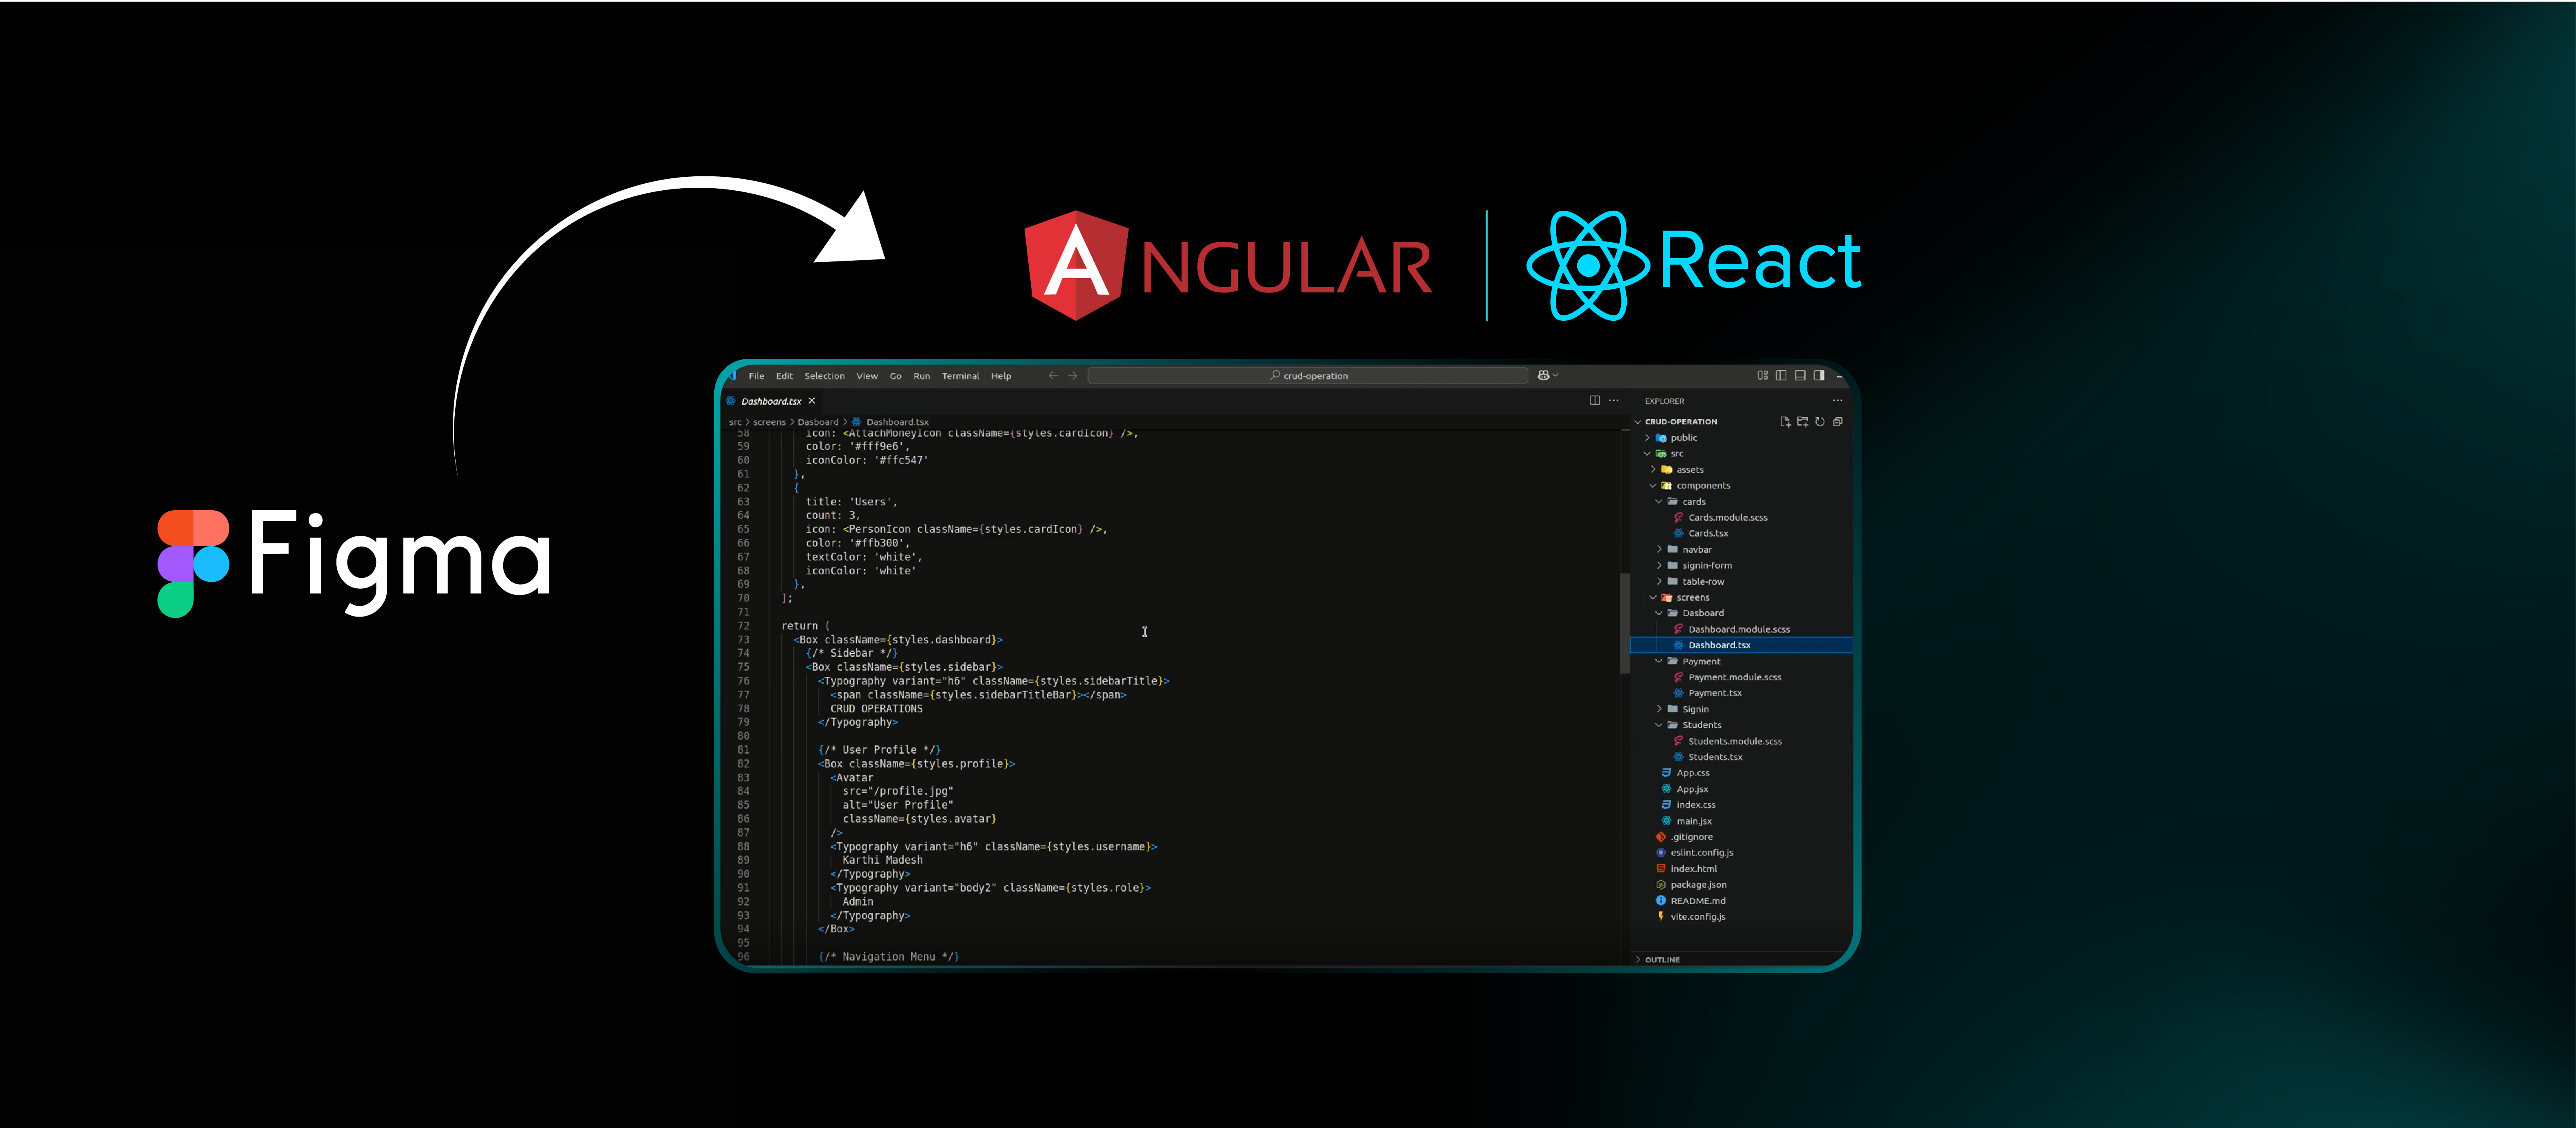Viewport: 2576px width, 1128px height.
Task: Open App.jsx file
Action: 1742,789
